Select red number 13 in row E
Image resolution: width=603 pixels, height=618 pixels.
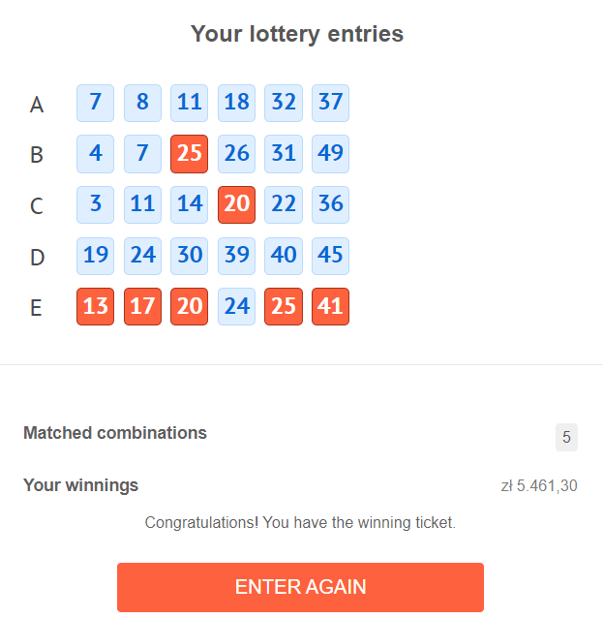95,306
